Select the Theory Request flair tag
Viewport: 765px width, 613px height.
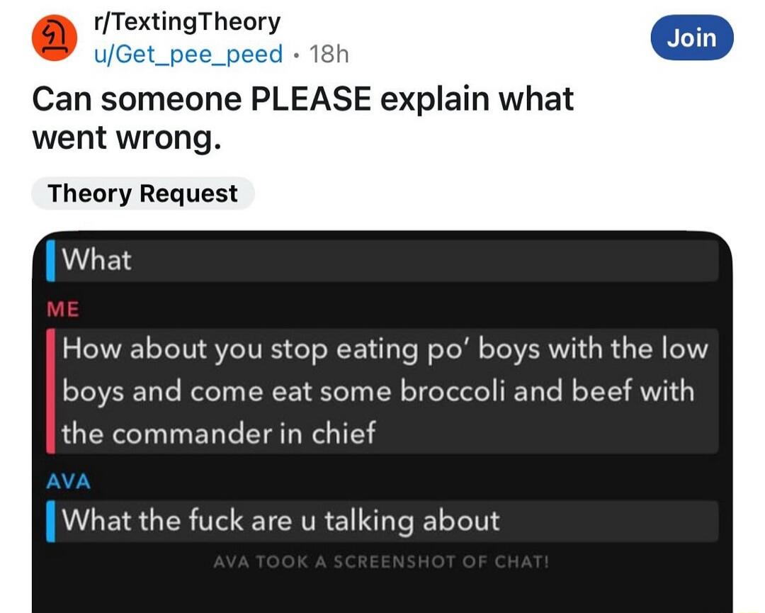143,193
